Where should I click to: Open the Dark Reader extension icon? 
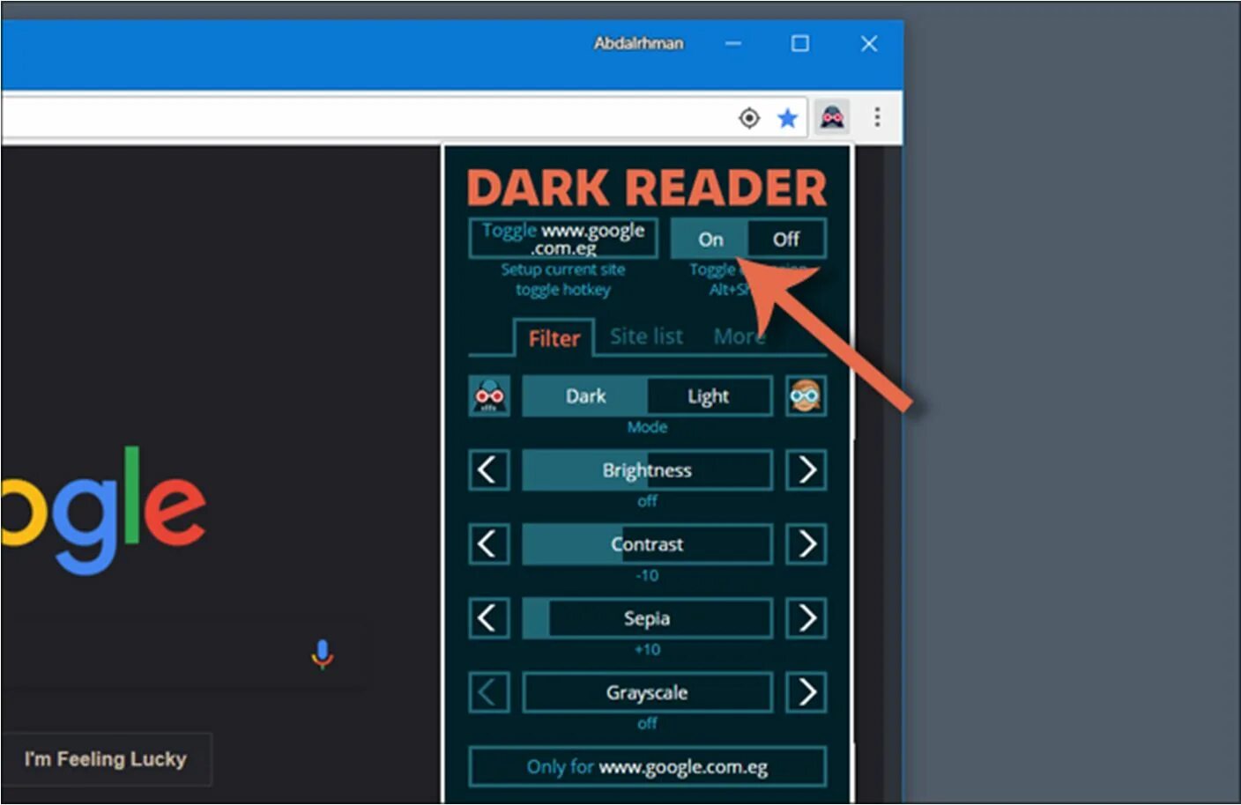[832, 116]
